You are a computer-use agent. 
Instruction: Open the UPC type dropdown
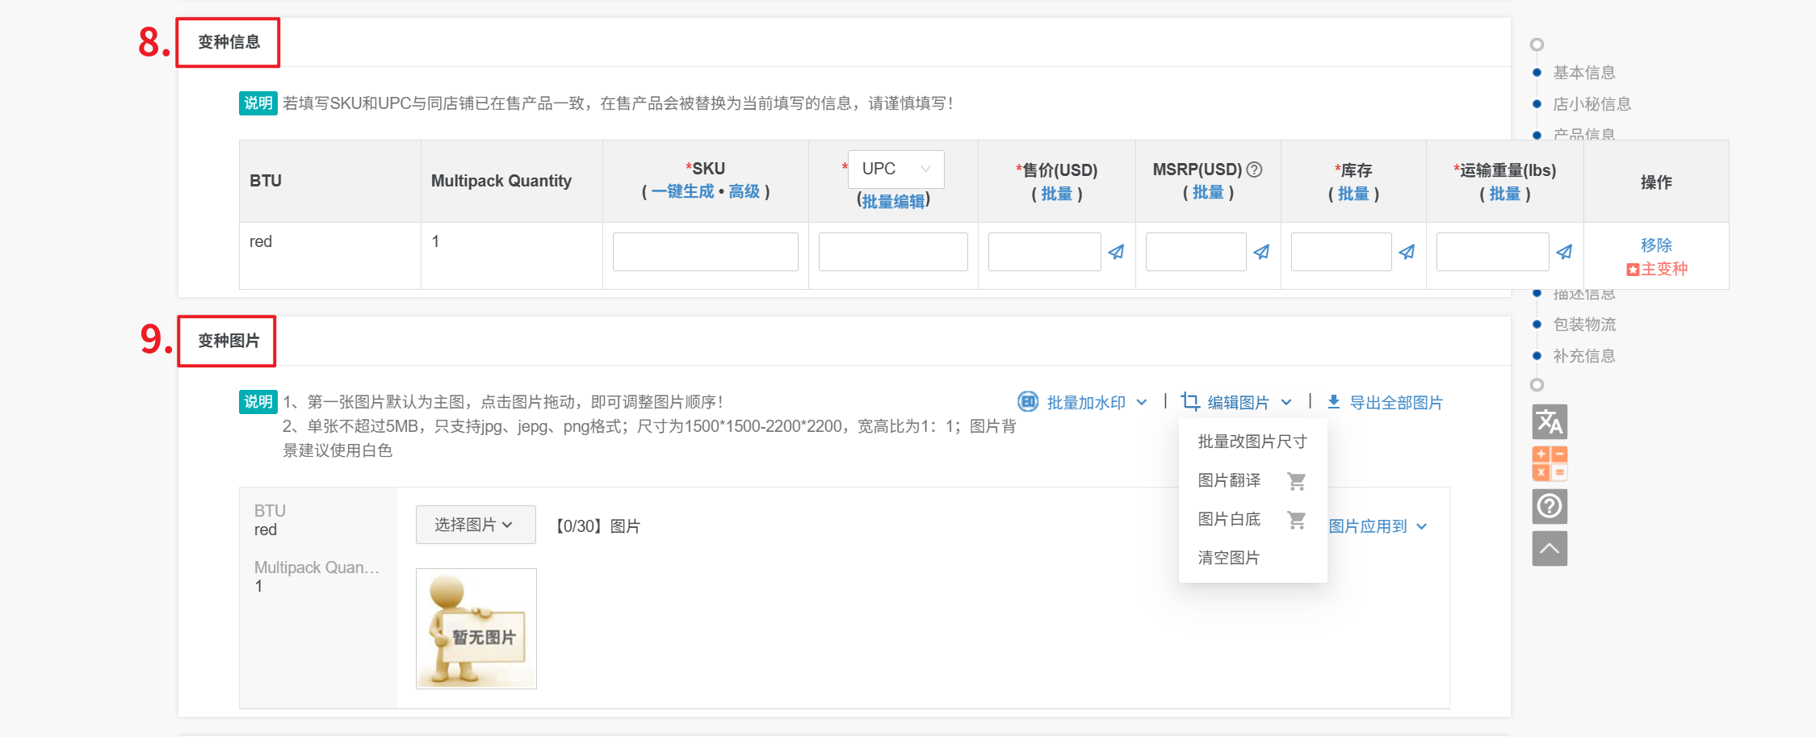tap(895, 169)
